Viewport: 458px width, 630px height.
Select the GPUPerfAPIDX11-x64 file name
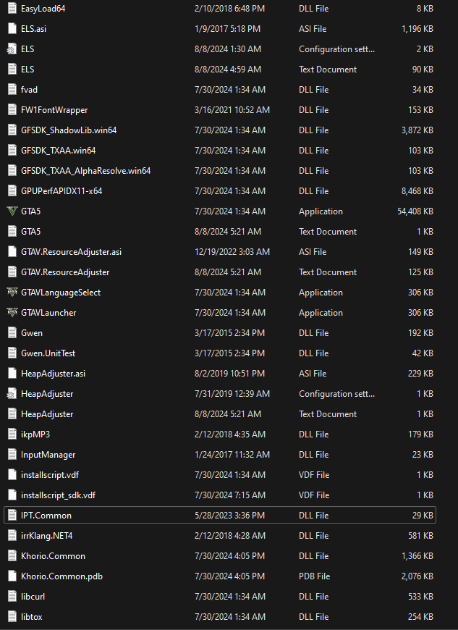tap(62, 191)
